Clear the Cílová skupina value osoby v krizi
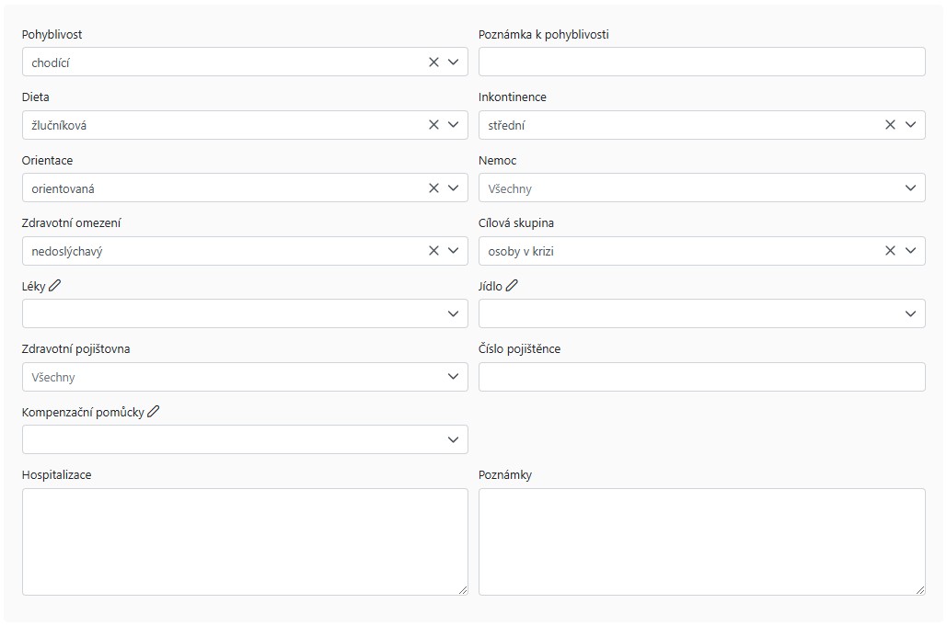This screenshot has width=947, height=626. tap(890, 251)
